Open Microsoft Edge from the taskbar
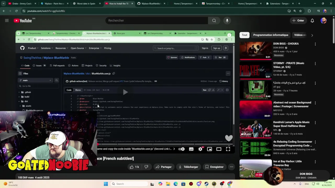This screenshot has width=335, height=188. 176,184
